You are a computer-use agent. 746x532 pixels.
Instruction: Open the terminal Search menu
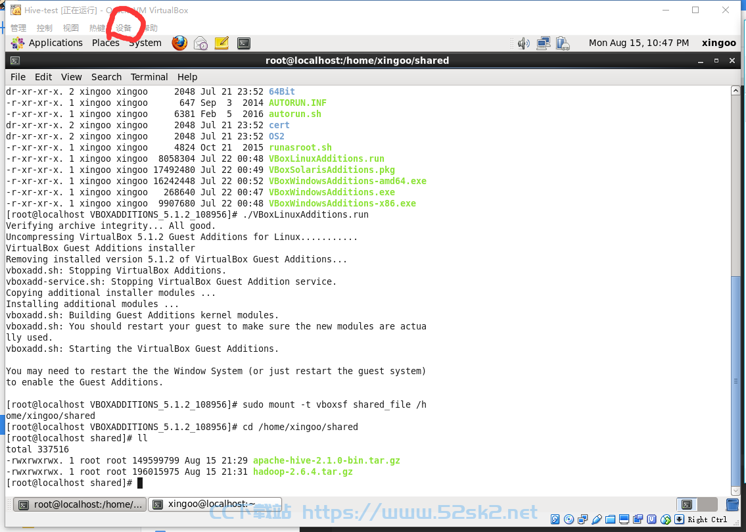pyautogui.click(x=106, y=77)
